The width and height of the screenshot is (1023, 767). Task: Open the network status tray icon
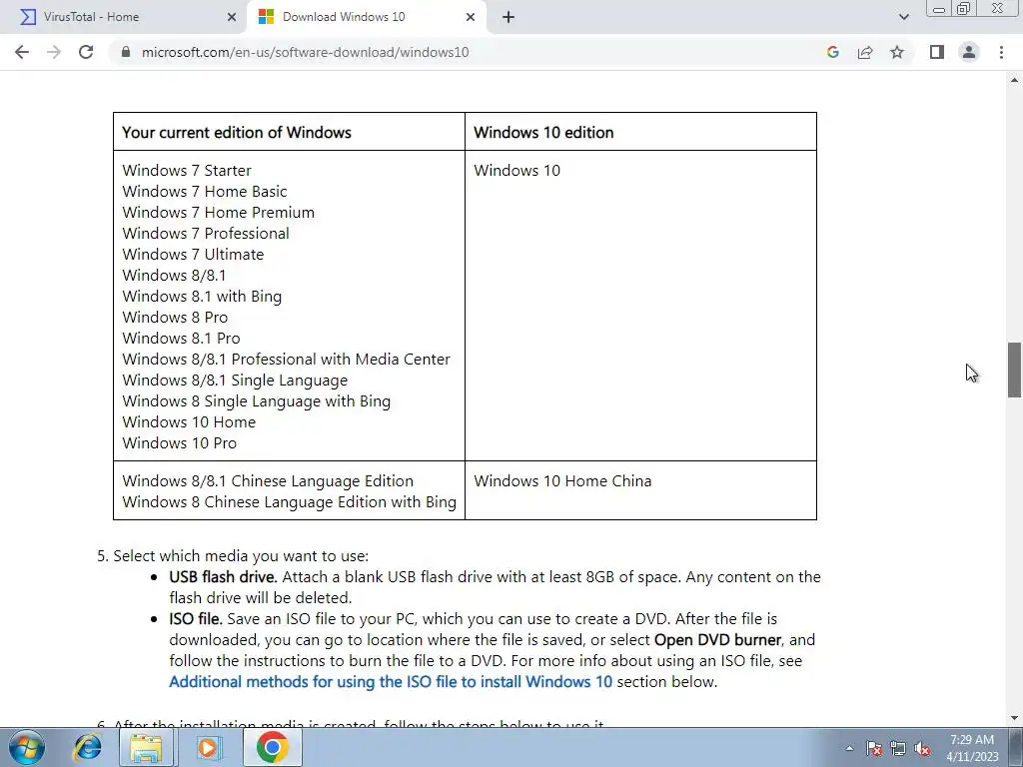click(898, 748)
